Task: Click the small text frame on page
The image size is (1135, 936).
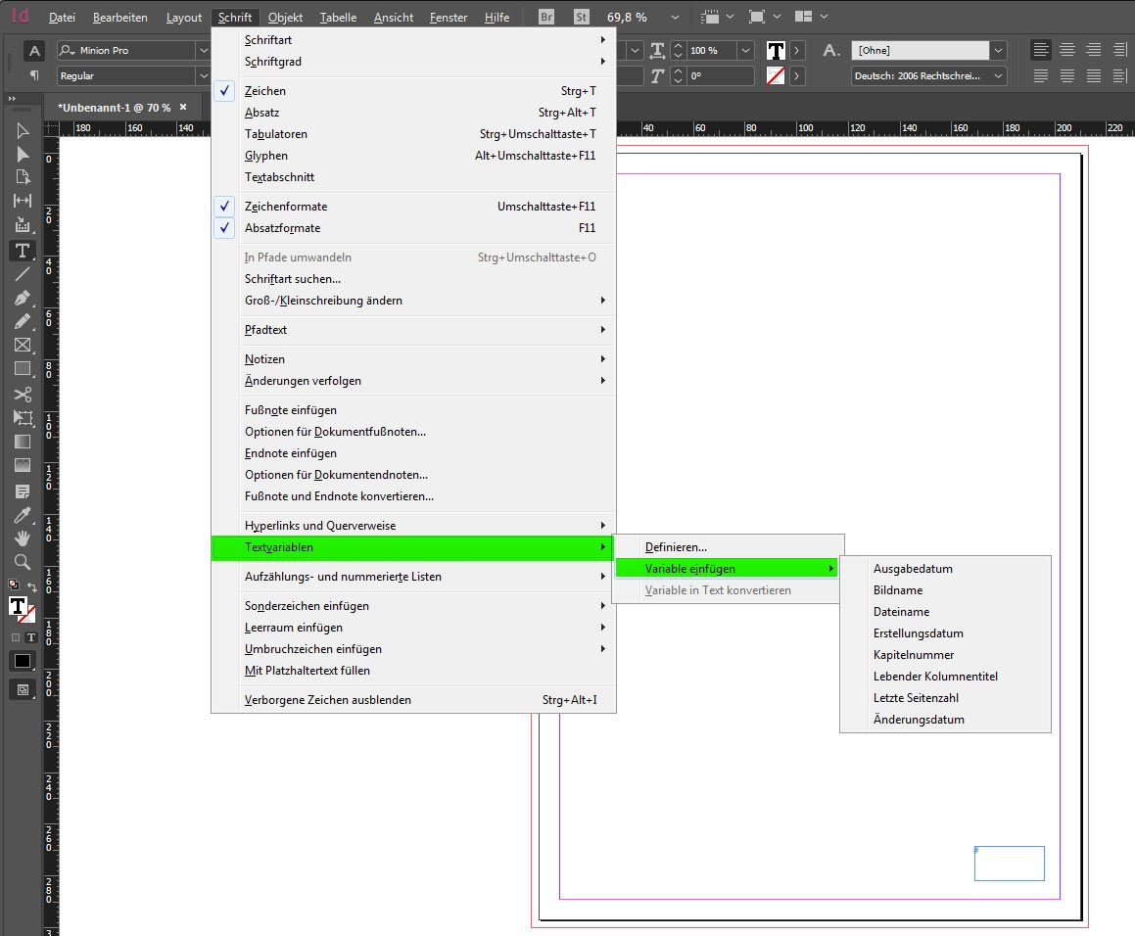Action: point(1009,864)
